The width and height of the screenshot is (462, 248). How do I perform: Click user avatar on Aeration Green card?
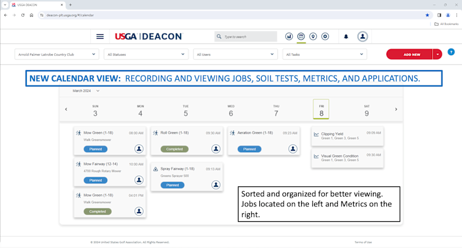pos(293,149)
